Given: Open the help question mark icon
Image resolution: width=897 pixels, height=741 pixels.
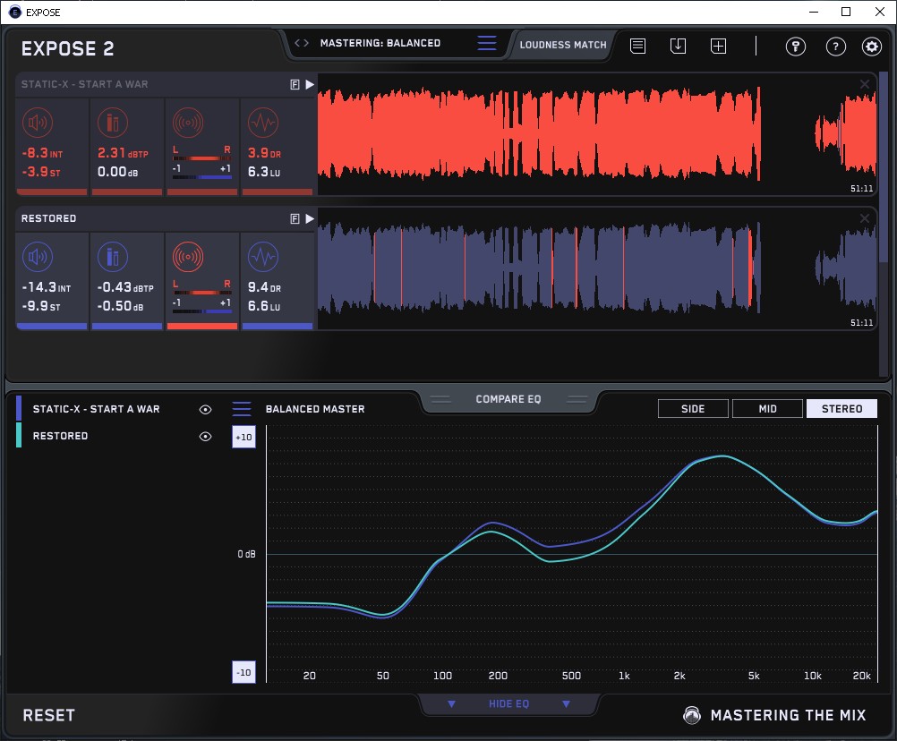Looking at the screenshot, I should 836,47.
